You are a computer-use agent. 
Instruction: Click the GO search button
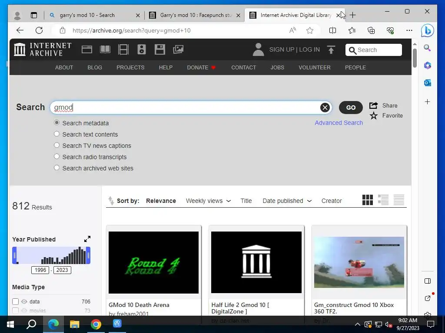(x=351, y=108)
